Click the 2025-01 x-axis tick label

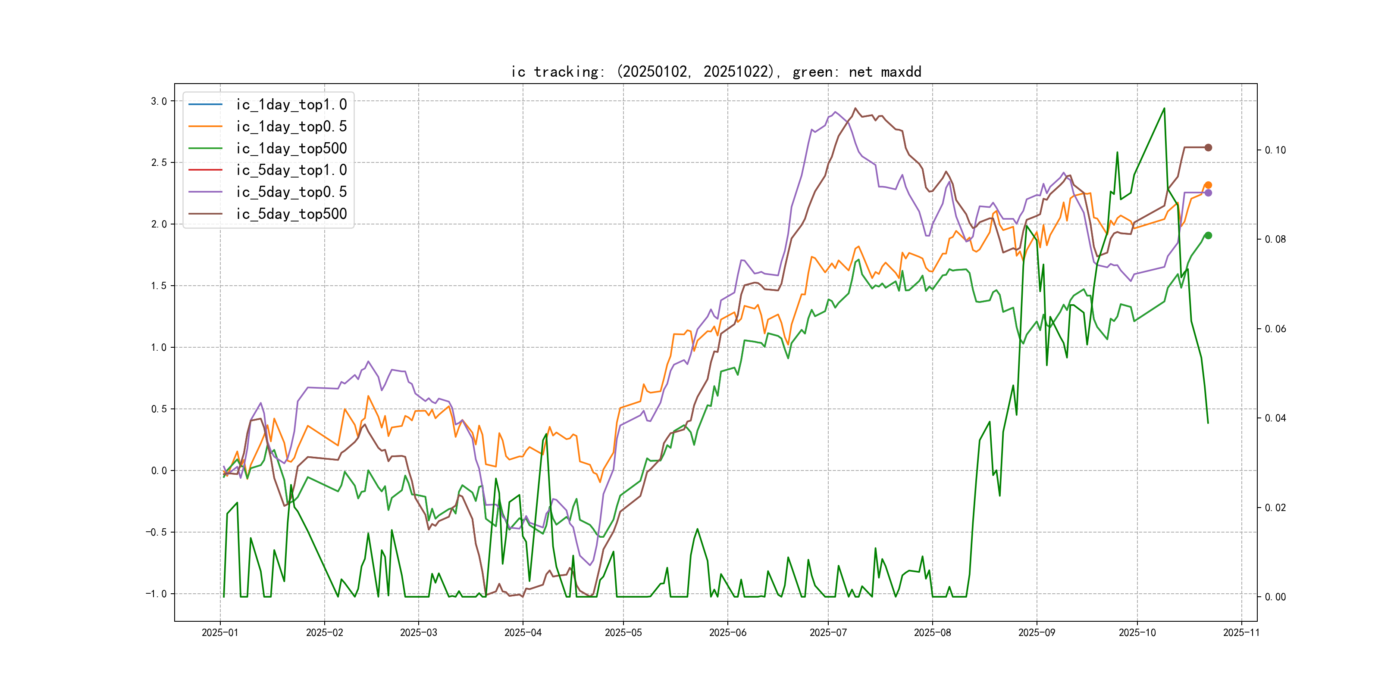219,633
